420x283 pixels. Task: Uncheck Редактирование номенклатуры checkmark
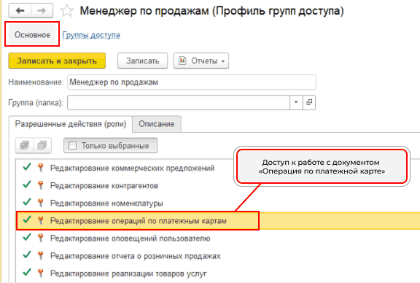tap(27, 202)
